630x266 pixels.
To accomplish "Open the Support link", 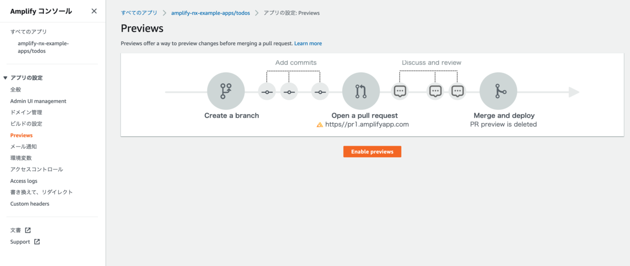I will click(x=20, y=242).
